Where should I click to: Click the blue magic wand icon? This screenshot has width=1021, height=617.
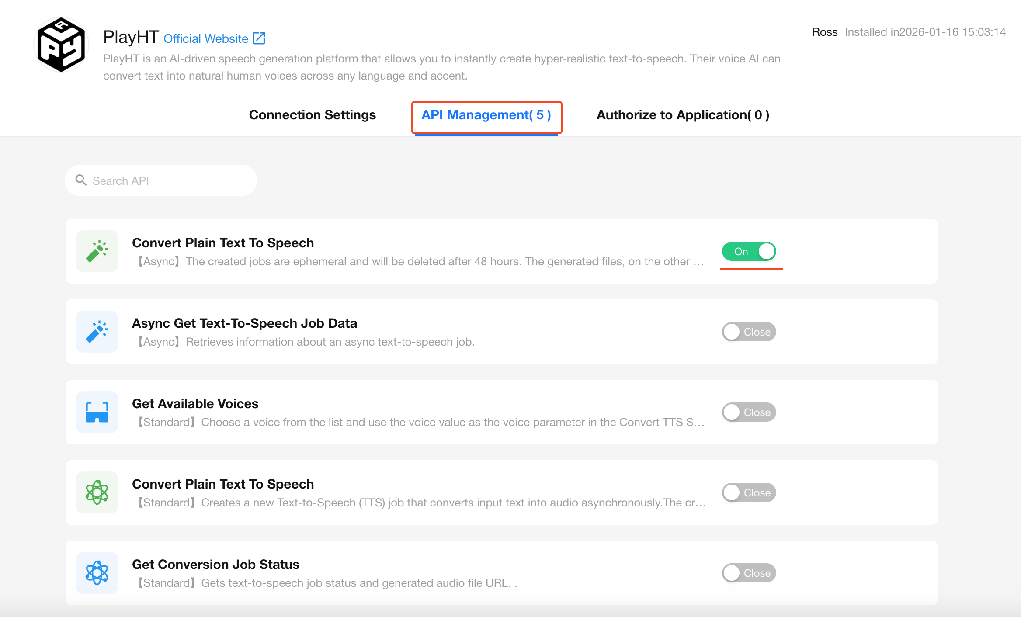97,332
